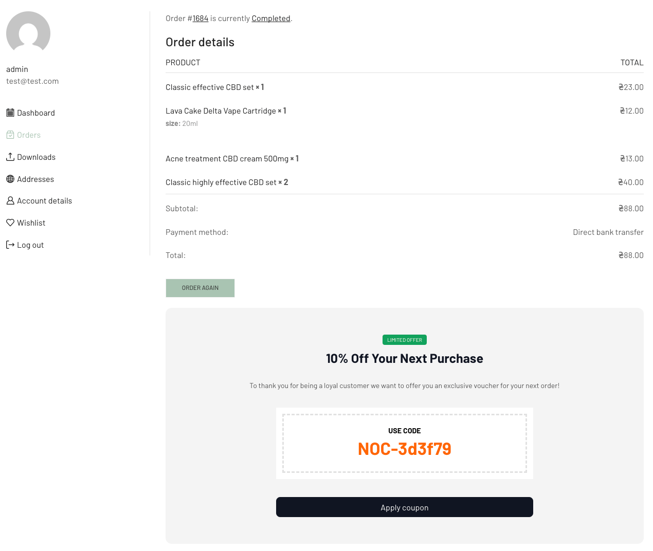Image resolution: width=653 pixels, height=551 pixels.
Task: Click the Dashboard calendar icon
Action: point(10,113)
